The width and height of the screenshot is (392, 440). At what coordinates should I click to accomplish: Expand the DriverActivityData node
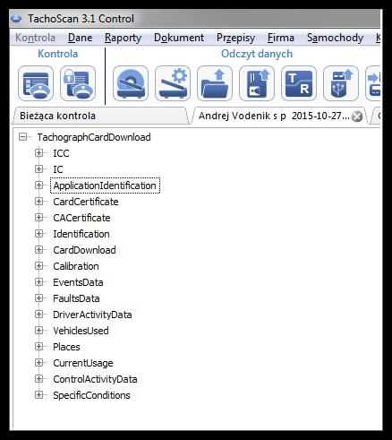click(x=38, y=315)
